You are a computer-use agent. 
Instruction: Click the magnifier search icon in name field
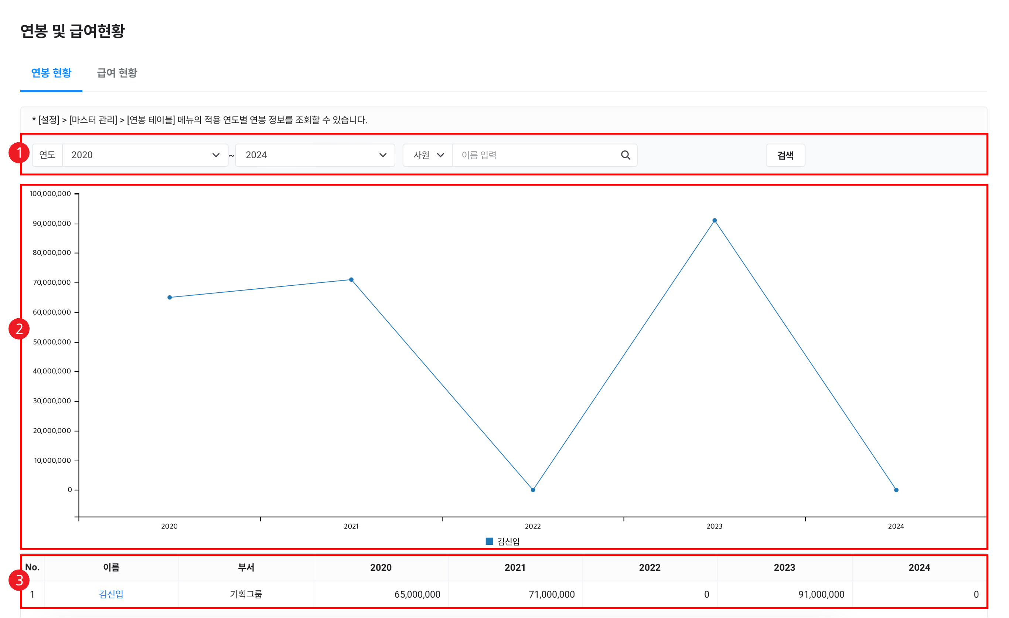(625, 155)
